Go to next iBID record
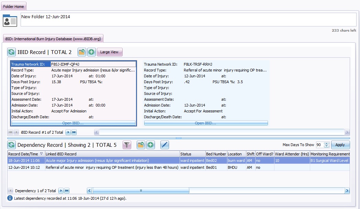This screenshot has height=209, width=360. point(68,132)
